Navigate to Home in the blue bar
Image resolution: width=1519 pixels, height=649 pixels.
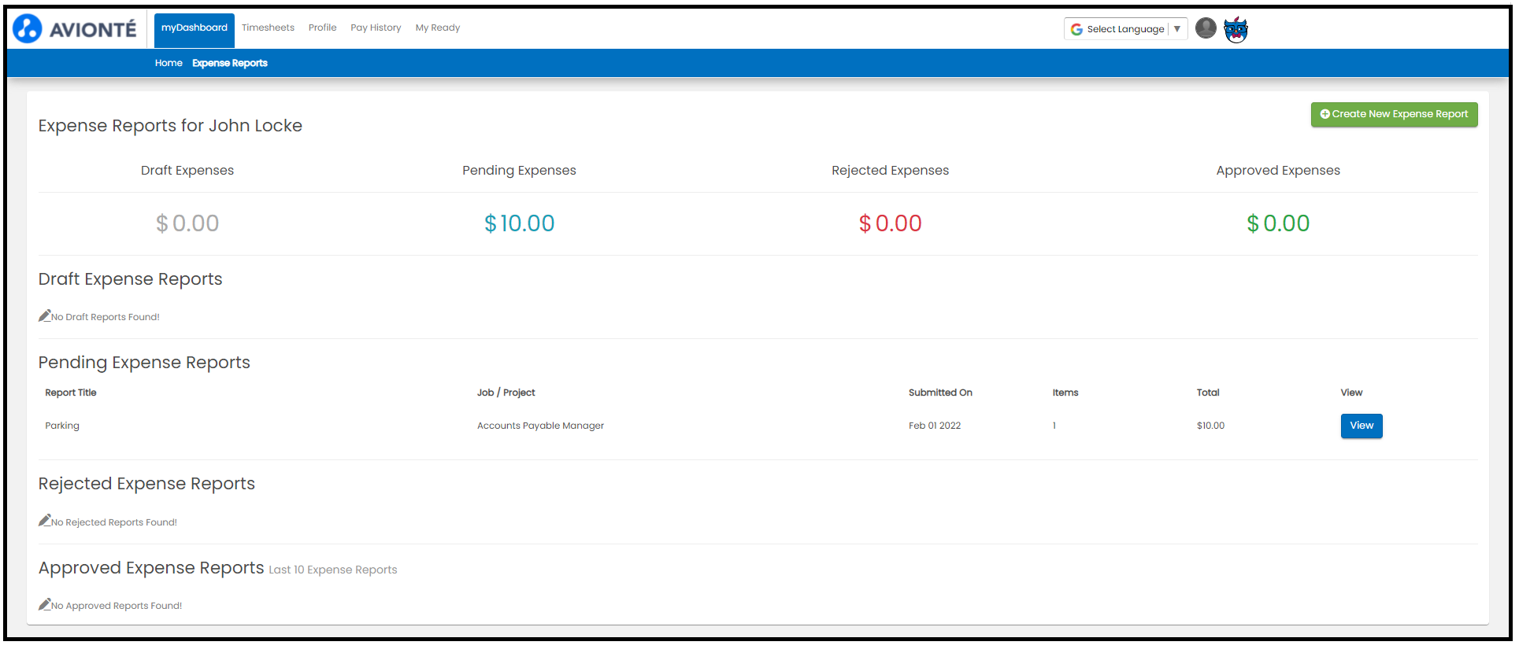(x=169, y=63)
